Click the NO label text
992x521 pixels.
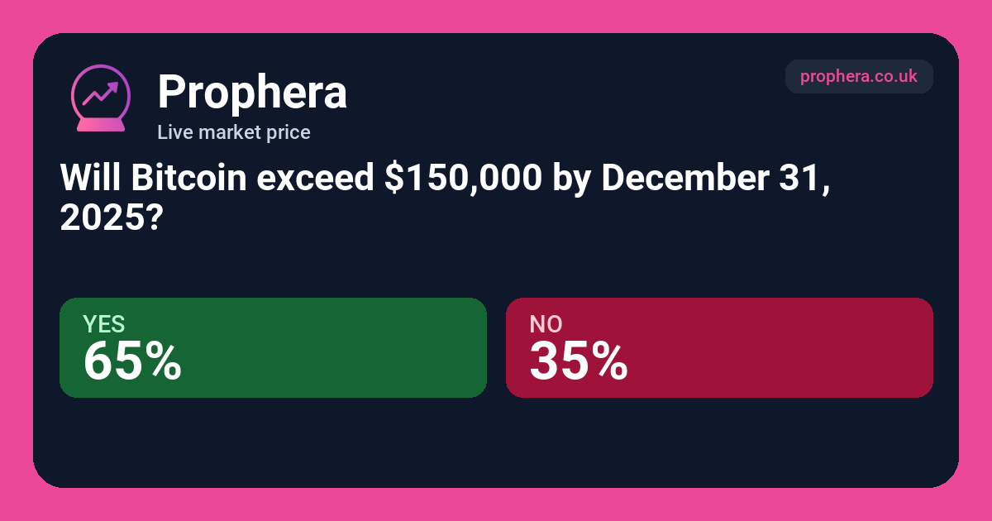(546, 324)
